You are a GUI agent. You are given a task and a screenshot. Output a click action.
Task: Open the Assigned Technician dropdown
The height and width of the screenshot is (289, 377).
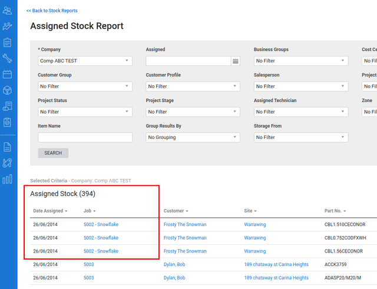coord(301,112)
